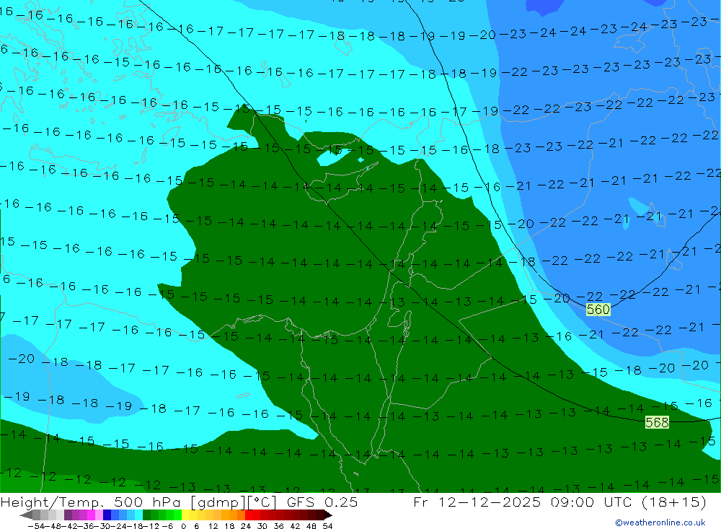Click the '54' legend scale maximum value
The width and height of the screenshot is (721, 529).
[327, 526]
